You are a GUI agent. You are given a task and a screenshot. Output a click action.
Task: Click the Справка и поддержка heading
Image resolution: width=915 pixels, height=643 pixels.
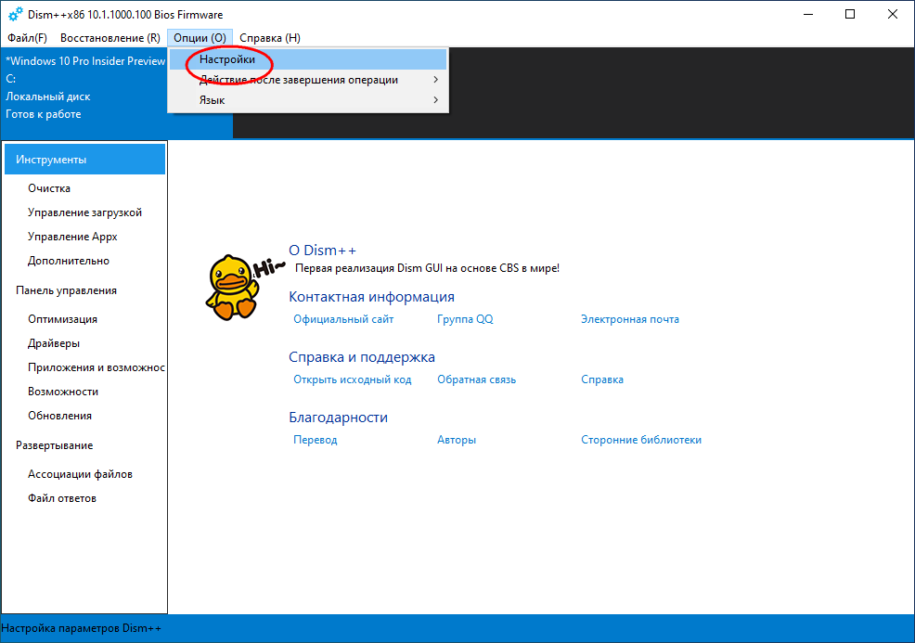click(x=362, y=357)
